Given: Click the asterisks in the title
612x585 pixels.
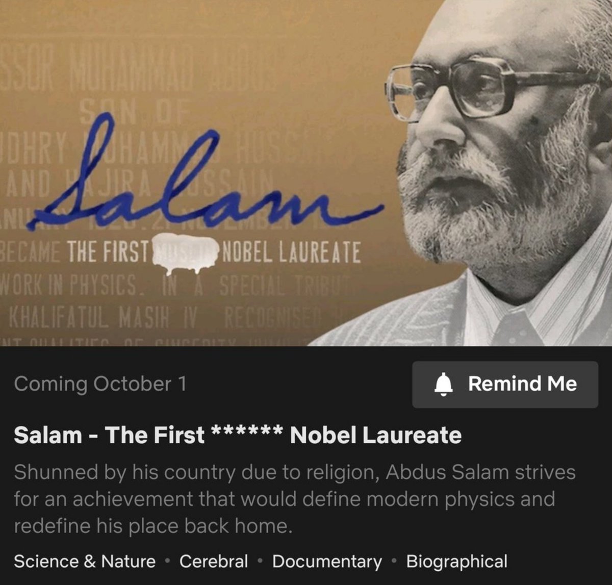Looking at the screenshot, I should [x=247, y=433].
